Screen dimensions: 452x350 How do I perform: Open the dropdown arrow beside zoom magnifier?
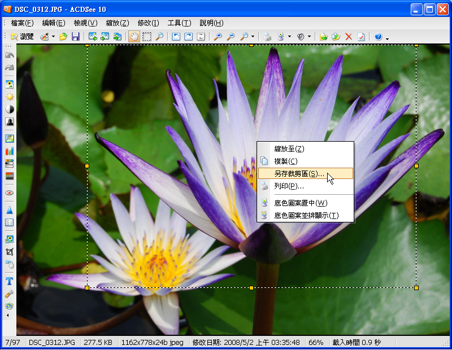(253, 37)
